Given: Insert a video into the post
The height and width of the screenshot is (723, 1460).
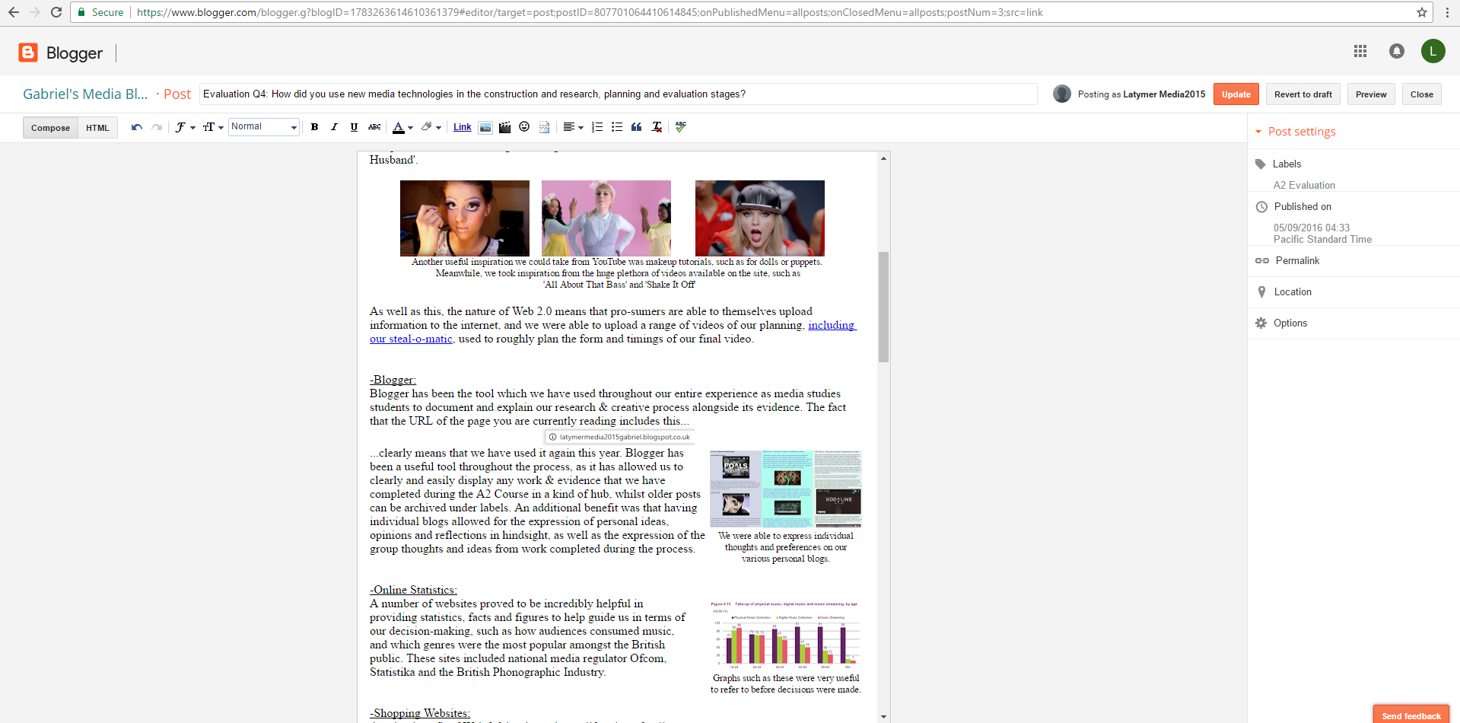Looking at the screenshot, I should tap(504, 127).
